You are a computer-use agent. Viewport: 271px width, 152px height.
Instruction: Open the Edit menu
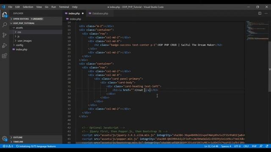pos(17,7)
